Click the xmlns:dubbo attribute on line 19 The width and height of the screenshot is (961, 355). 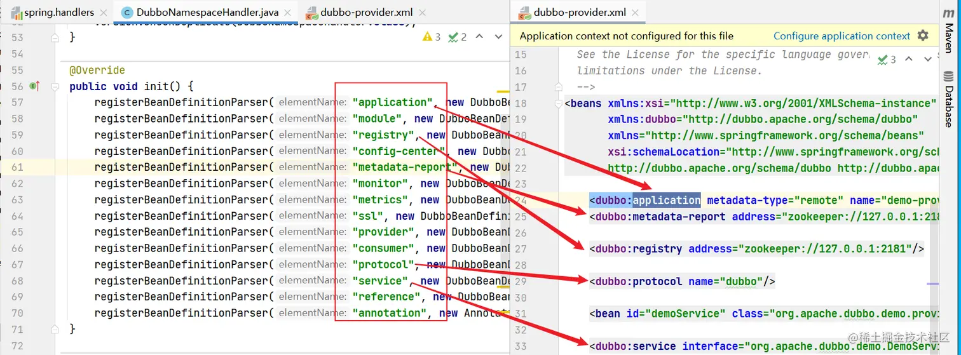[763, 119]
